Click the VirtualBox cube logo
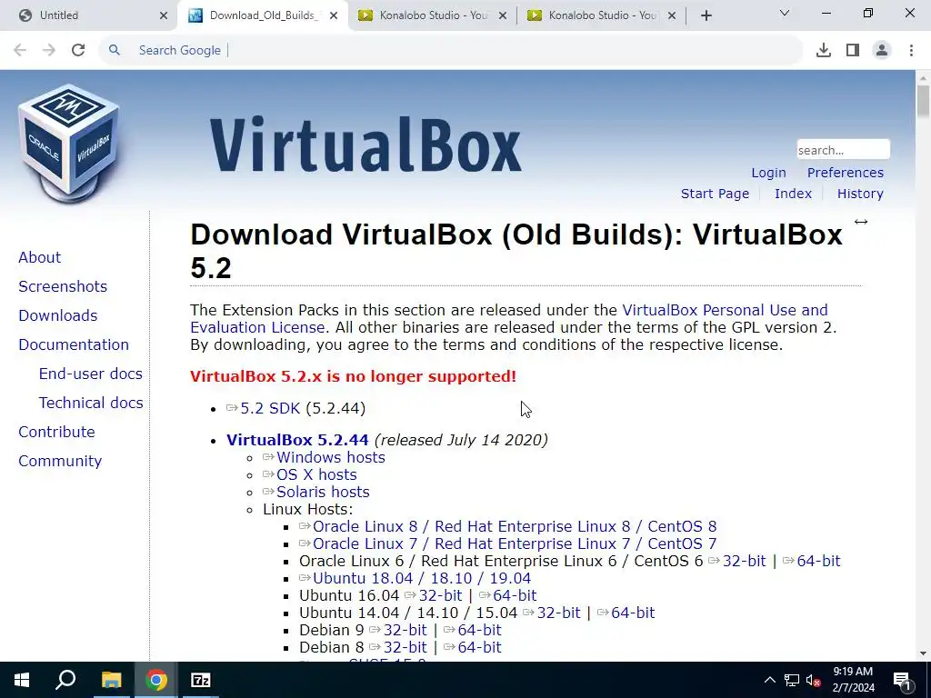 pos(69,143)
